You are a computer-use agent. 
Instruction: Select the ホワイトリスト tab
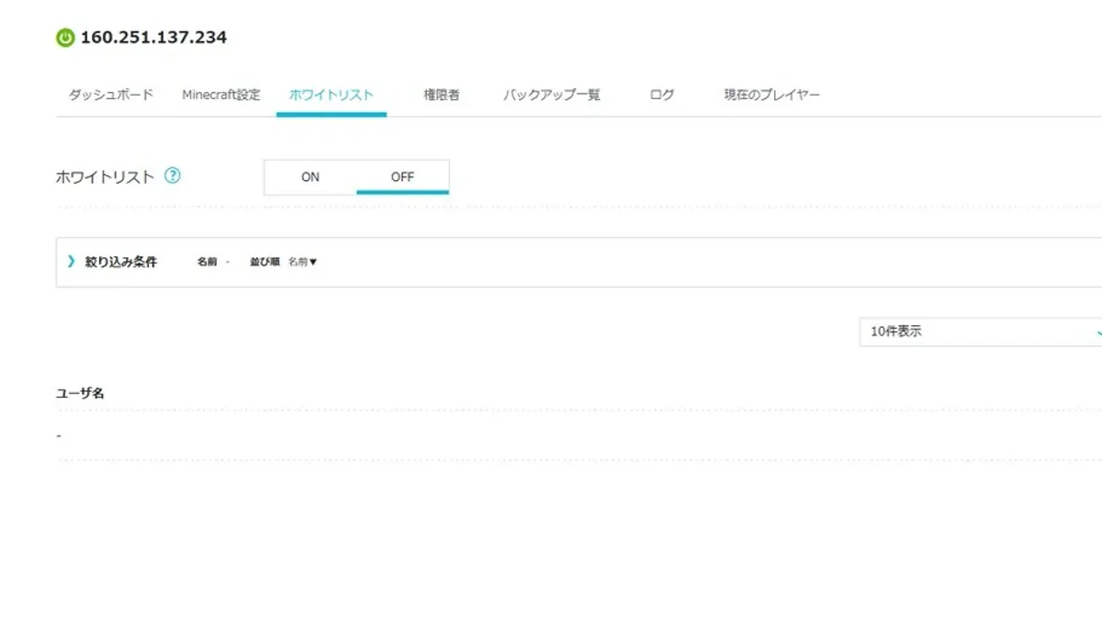click(x=332, y=94)
